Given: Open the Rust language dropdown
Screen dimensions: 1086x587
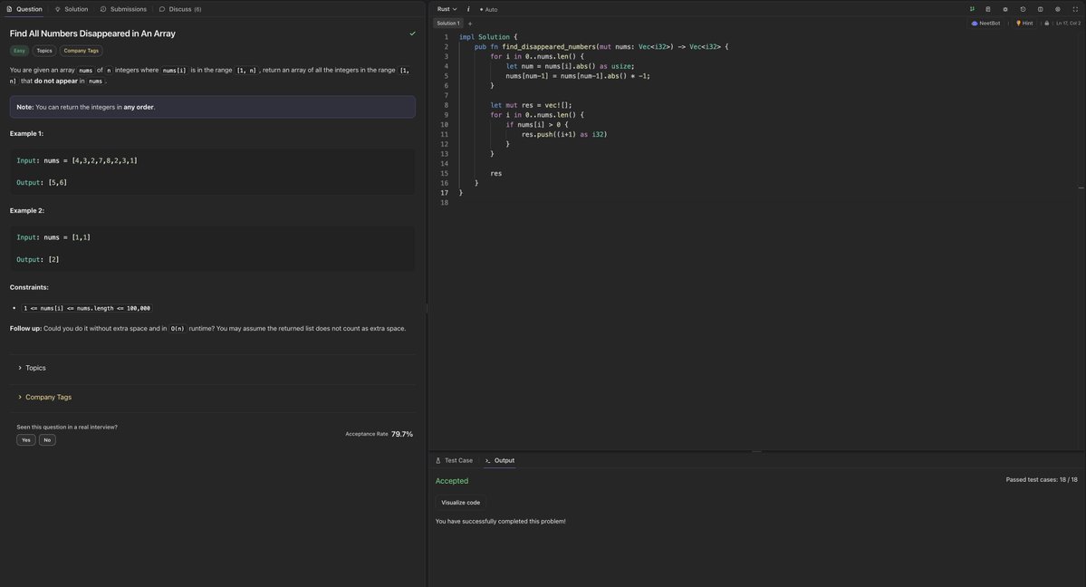Looking at the screenshot, I should click(x=447, y=9).
